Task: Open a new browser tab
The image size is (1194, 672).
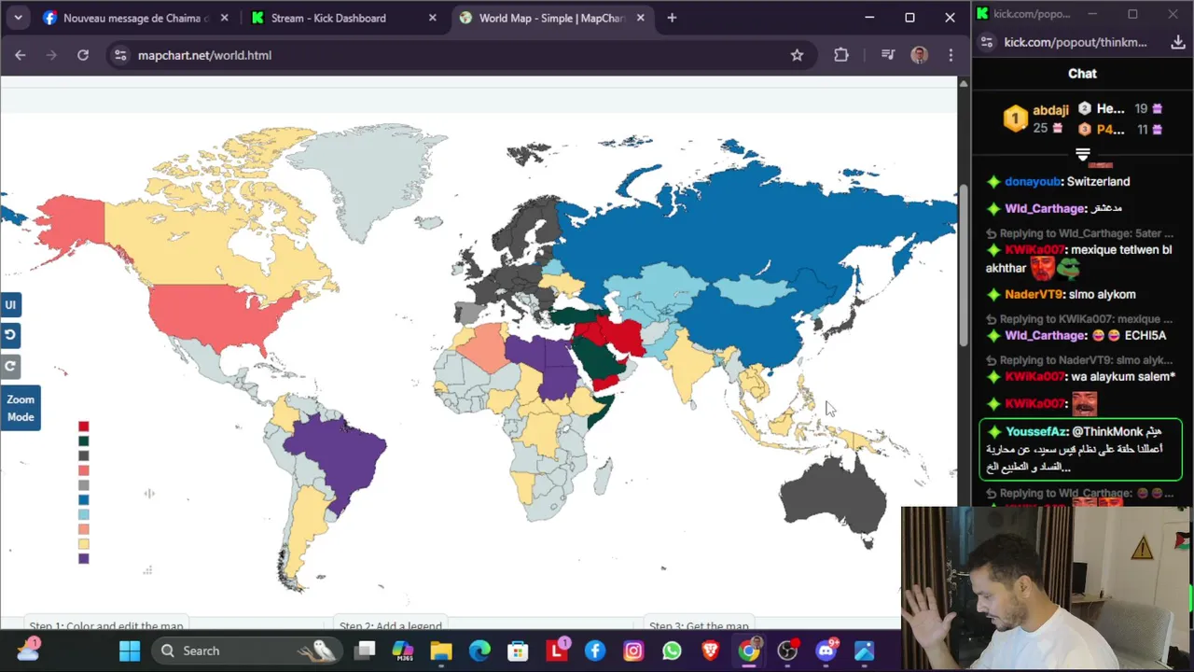Action: click(672, 18)
